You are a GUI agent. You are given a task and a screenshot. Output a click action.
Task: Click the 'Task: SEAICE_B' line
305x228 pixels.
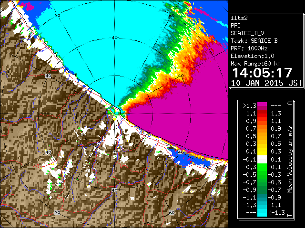pyautogui.click(x=254, y=41)
